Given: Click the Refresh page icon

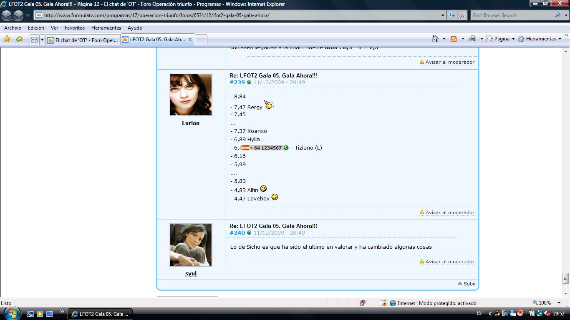Looking at the screenshot, I should 452,15.
